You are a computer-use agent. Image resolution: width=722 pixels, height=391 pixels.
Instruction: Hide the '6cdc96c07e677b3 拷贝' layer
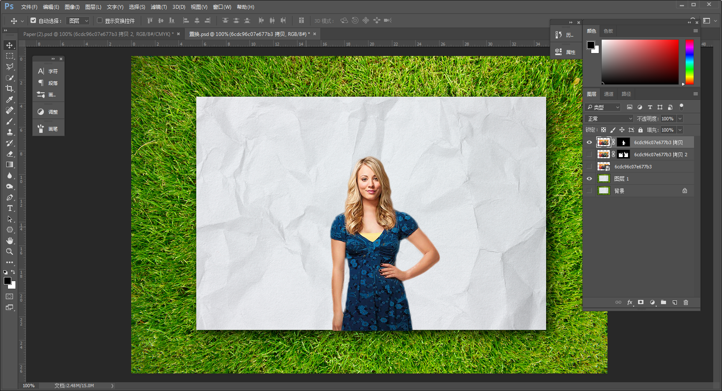point(589,142)
